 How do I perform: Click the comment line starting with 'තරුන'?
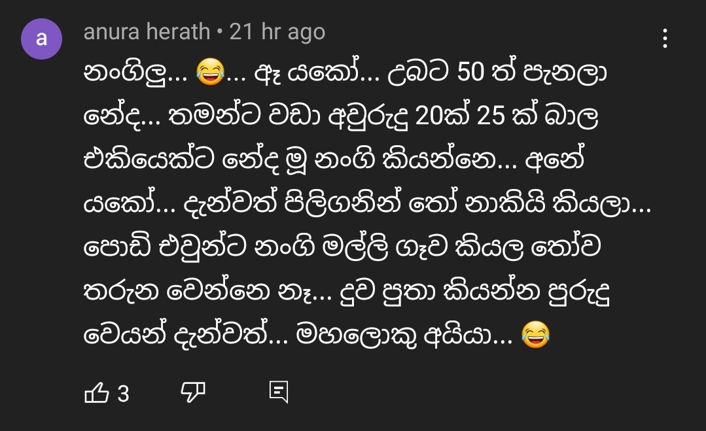347,291
